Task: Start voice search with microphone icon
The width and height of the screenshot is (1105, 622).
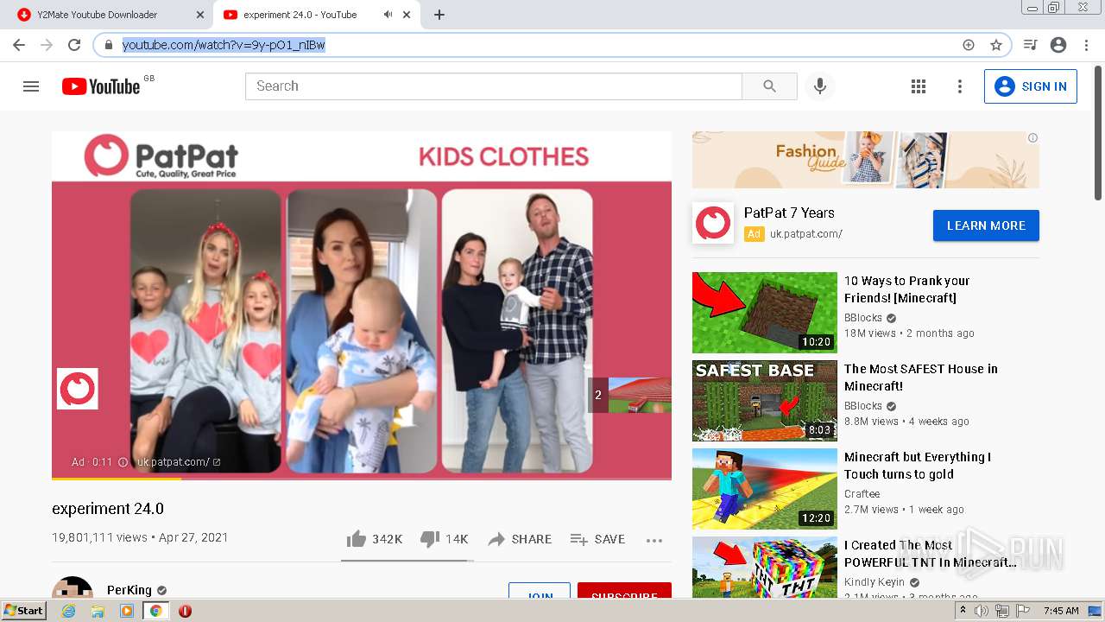Action: (x=820, y=86)
